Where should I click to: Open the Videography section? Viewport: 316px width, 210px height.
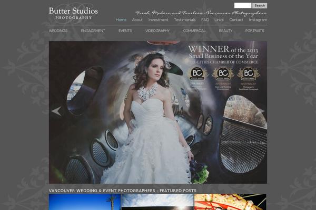(157, 31)
